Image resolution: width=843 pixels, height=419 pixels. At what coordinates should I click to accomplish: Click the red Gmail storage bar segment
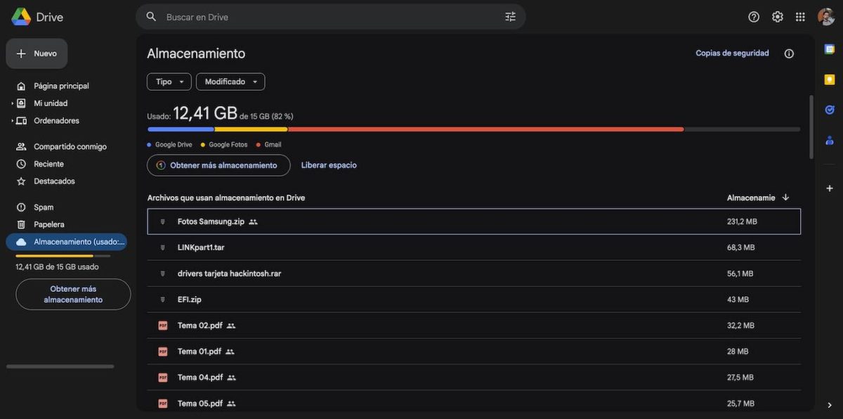point(485,129)
